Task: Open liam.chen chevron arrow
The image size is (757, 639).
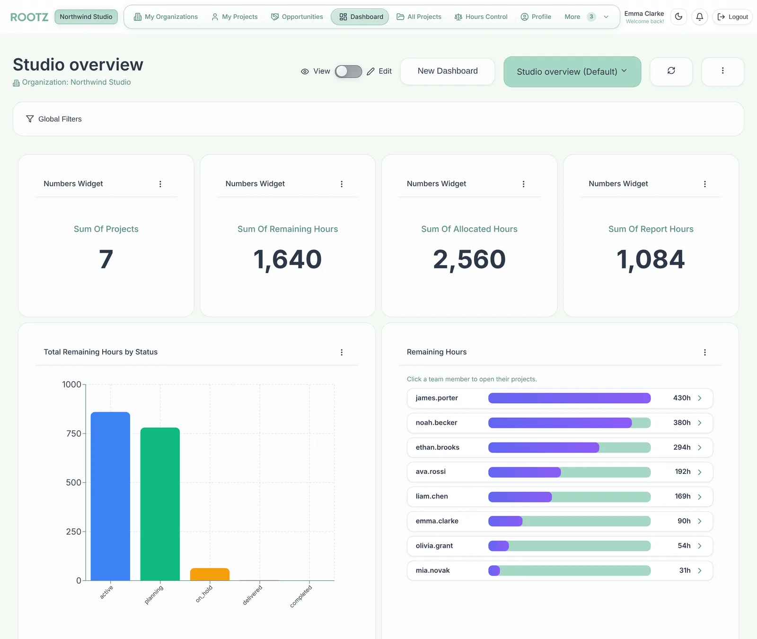Action: coord(700,497)
